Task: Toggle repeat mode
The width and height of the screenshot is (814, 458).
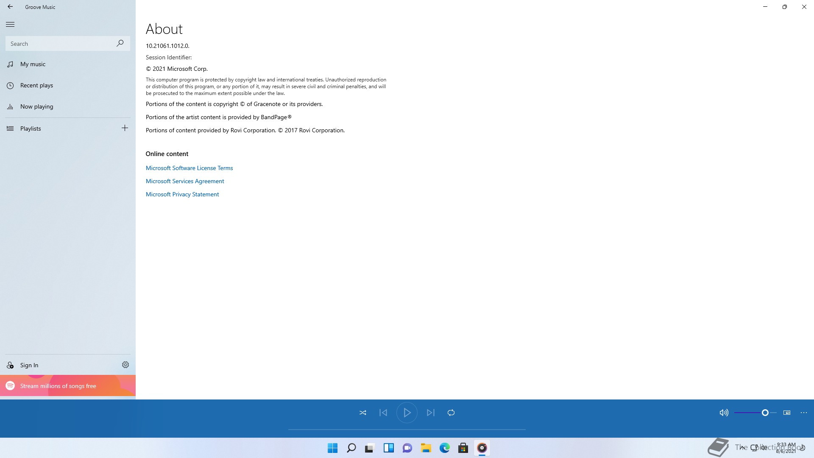Action: (x=451, y=413)
